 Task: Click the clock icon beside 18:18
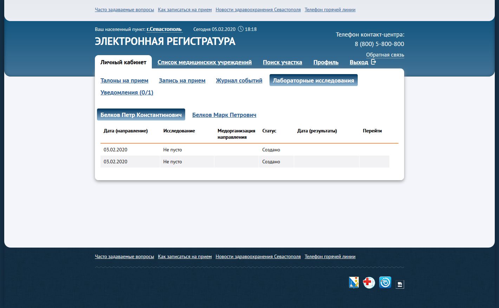[241, 29]
